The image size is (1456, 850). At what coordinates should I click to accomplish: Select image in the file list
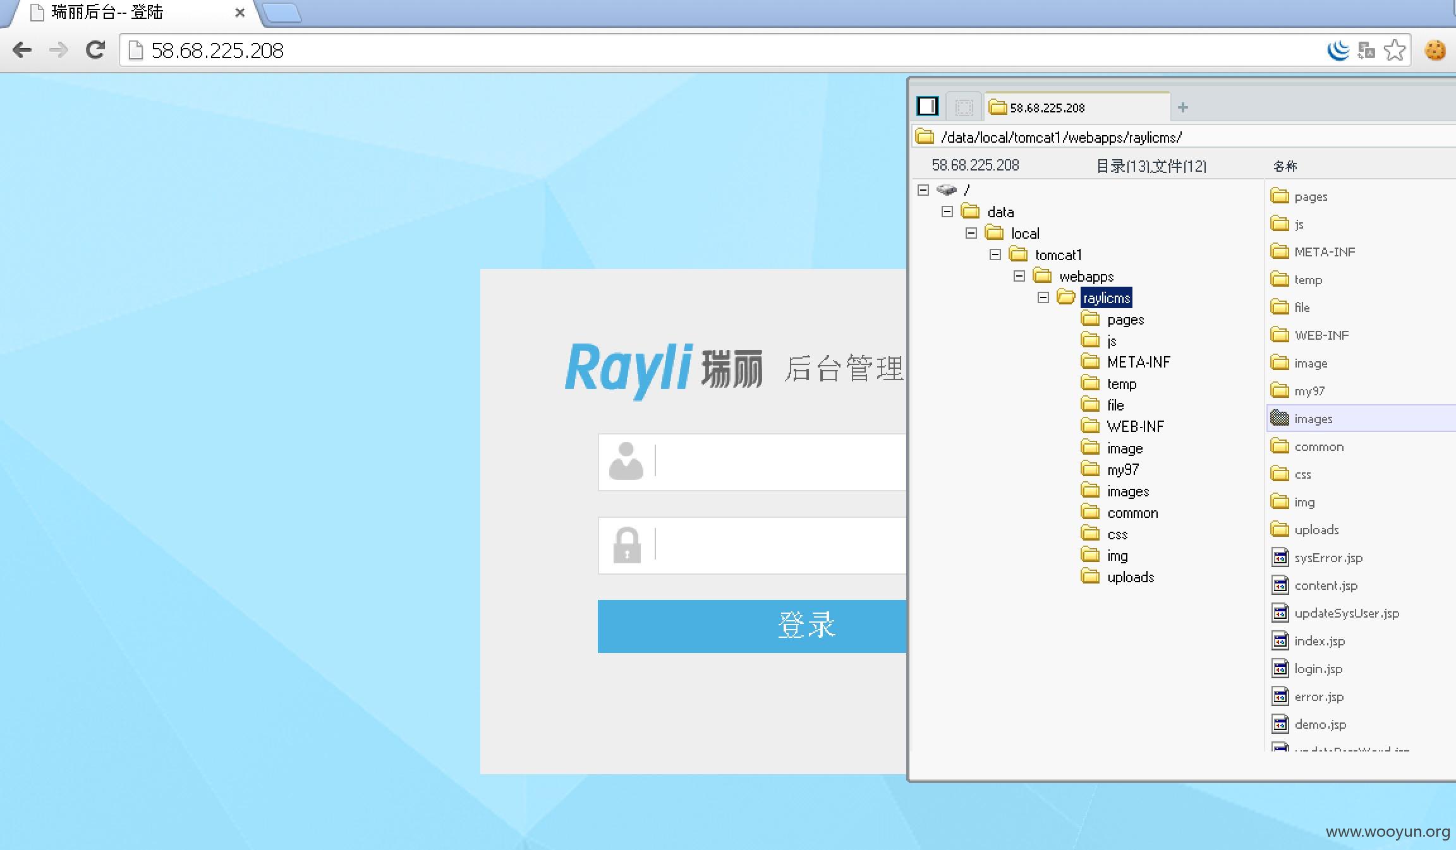click(x=1311, y=363)
